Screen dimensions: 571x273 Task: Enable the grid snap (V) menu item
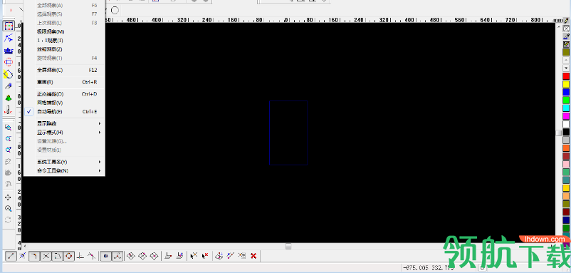pyautogui.click(x=64, y=103)
